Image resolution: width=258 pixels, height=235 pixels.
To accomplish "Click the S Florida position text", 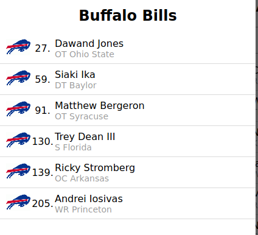I will [73, 147].
